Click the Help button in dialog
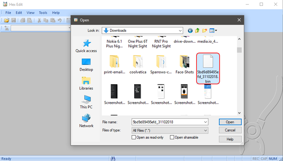The height and width of the screenshot is (161, 283). 230,139
